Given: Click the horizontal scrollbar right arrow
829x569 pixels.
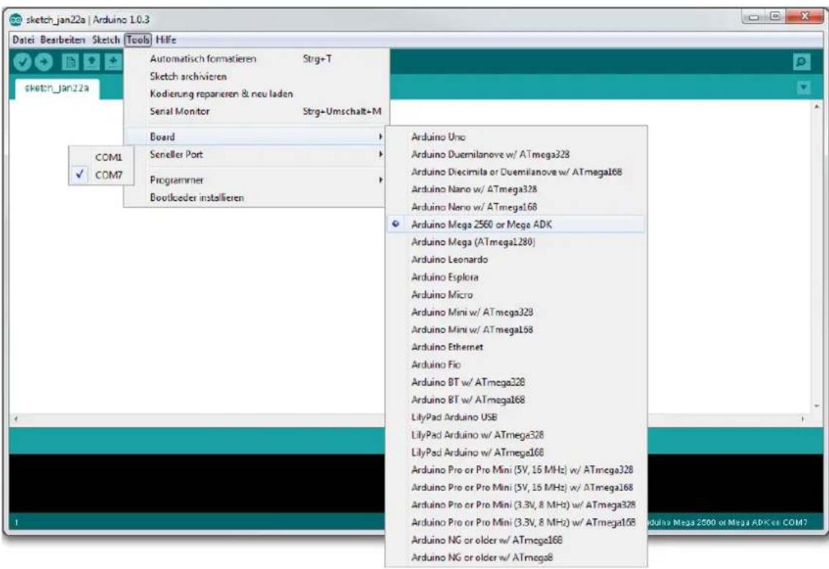Looking at the screenshot, I should click(x=802, y=419).
